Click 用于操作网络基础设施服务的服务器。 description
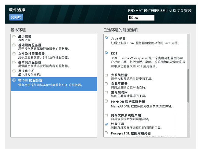This screenshot has width=200, height=151. point(44,49)
